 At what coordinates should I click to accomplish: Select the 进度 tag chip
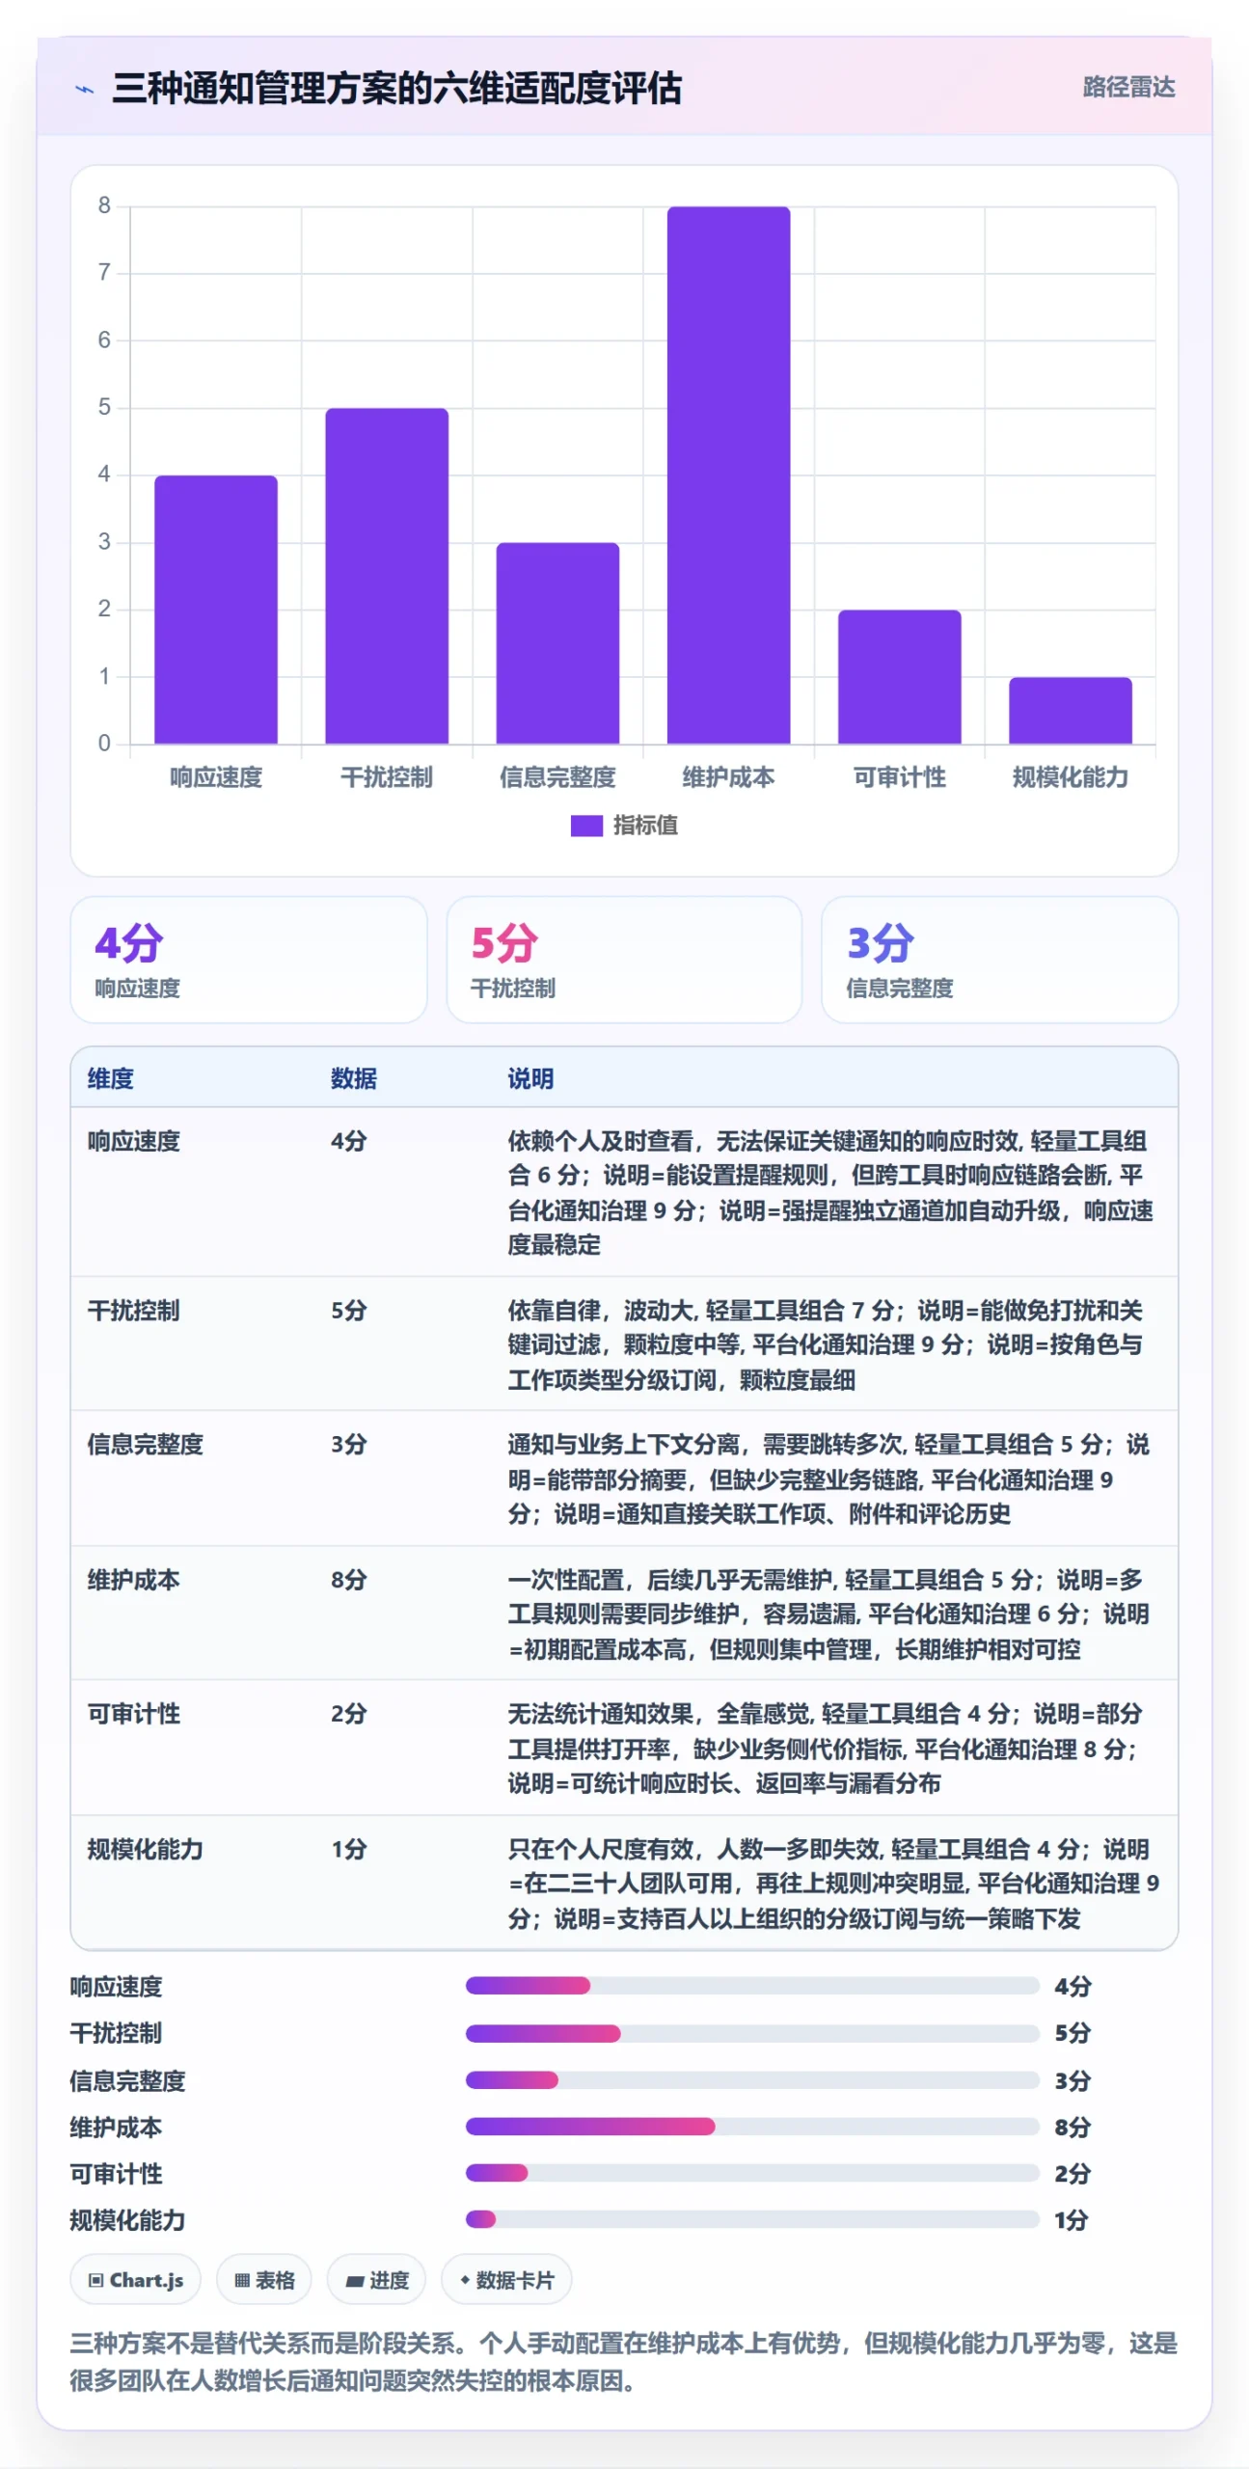[x=376, y=2280]
